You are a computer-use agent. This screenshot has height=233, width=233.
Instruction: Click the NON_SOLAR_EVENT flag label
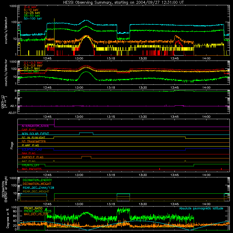click(35, 134)
